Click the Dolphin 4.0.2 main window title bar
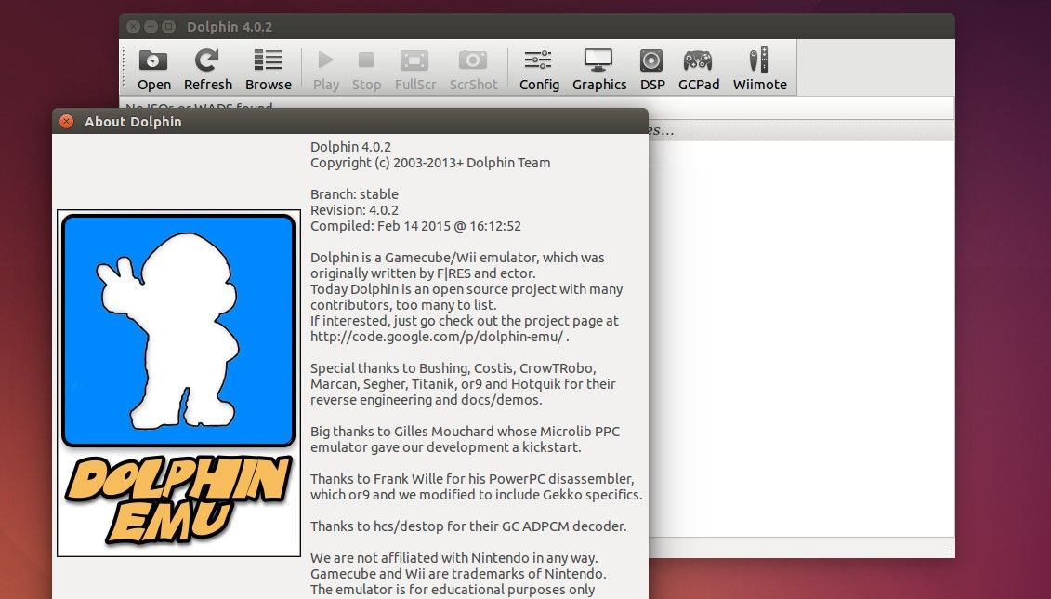This screenshot has width=1051, height=599. point(536,27)
